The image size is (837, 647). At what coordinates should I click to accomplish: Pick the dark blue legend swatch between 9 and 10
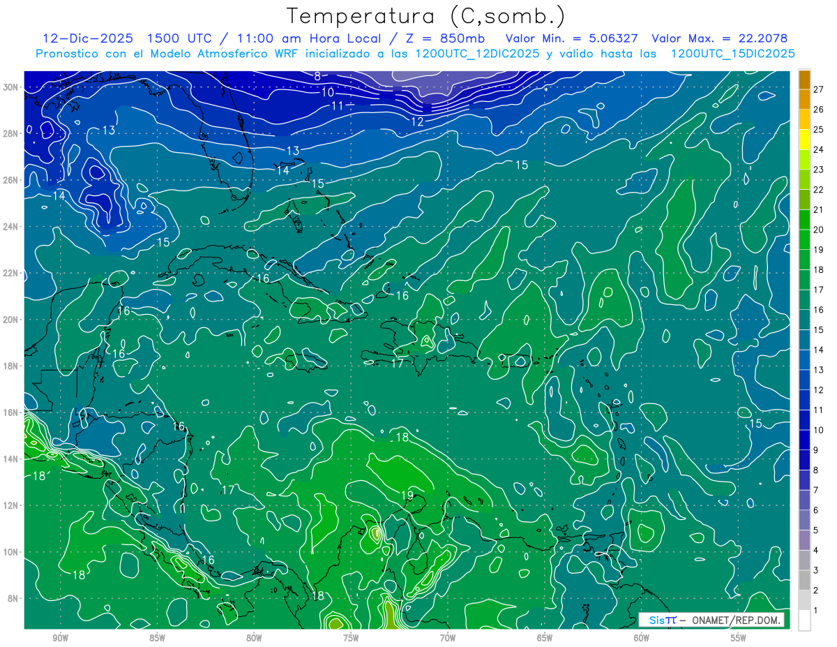[x=805, y=440]
